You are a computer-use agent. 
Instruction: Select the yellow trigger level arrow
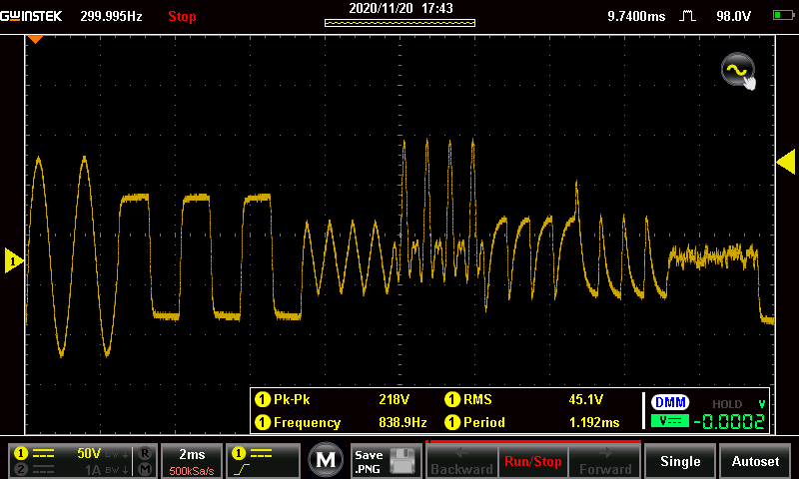pyautogui.click(x=786, y=162)
